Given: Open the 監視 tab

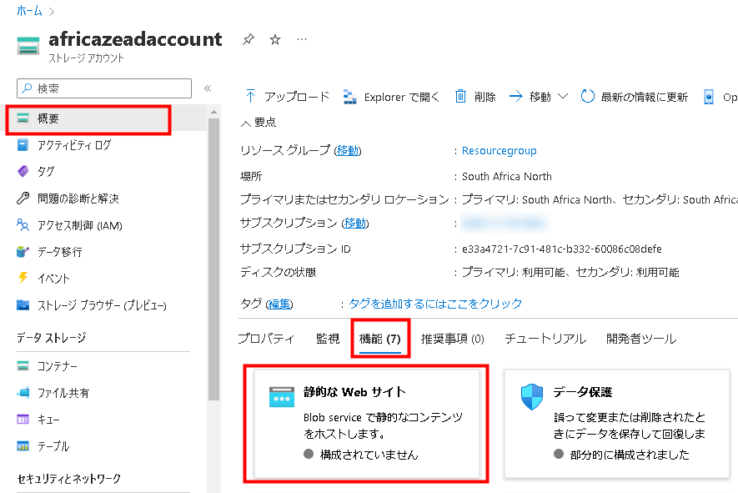Looking at the screenshot, I should [328, 339].
